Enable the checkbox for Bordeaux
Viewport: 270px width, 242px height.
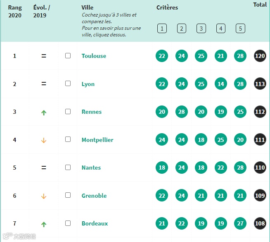coord(68,223)
